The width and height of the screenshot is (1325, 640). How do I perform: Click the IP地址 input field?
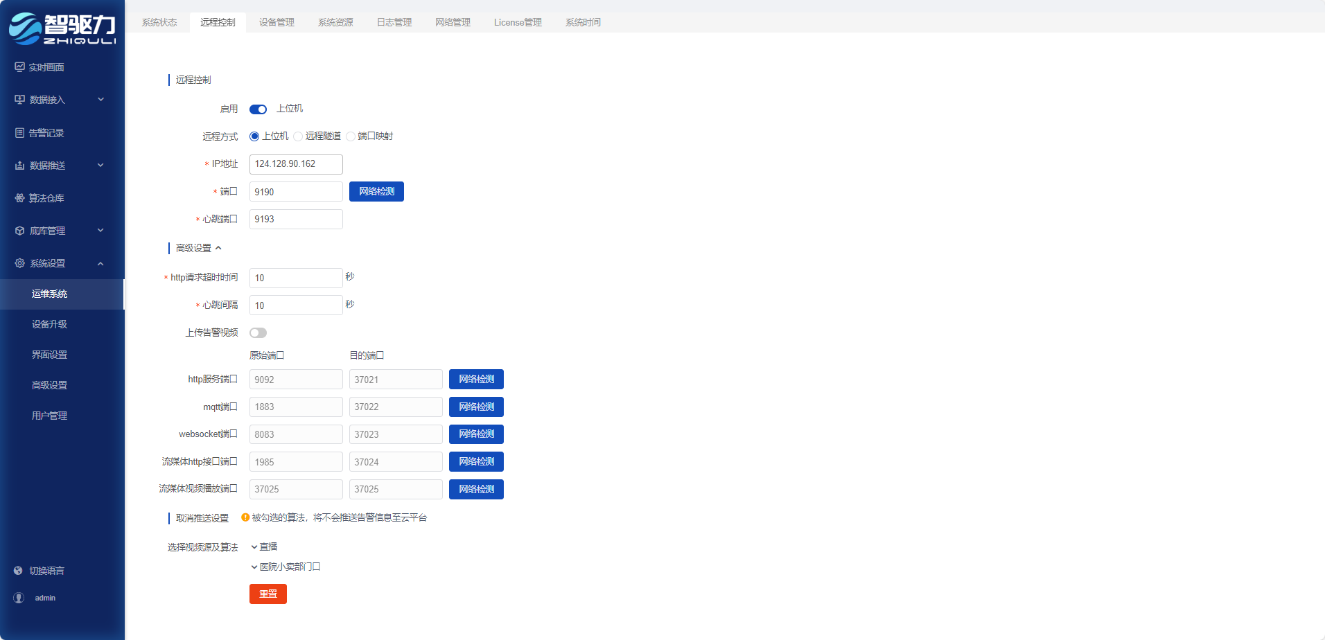[296, 164]
